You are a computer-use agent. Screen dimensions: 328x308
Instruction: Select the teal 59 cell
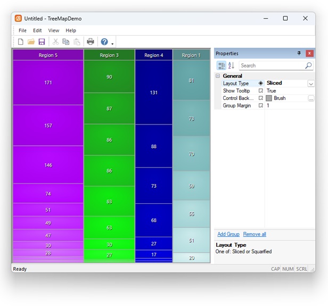pyautogui.click(x=191, y=186)
